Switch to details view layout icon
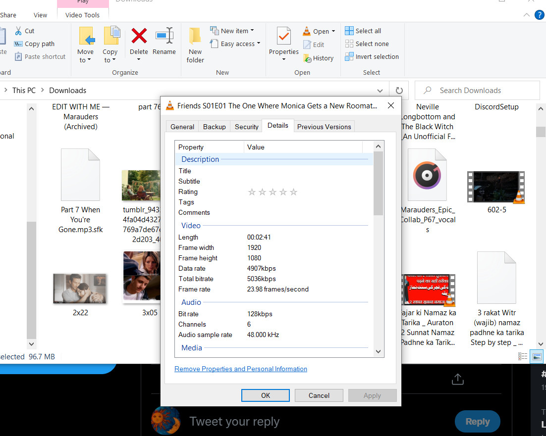Image resolution: width=546 pixels, height=436 pixels. 522,356
